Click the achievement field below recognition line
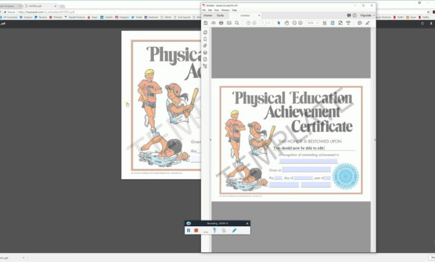 point(308,161)
